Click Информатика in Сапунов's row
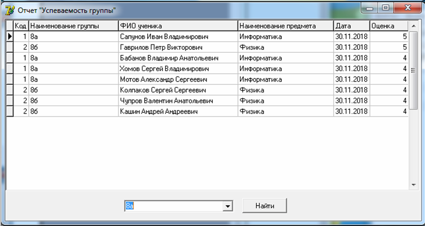This screenshot has height=226, width=425. coord(286,37)
